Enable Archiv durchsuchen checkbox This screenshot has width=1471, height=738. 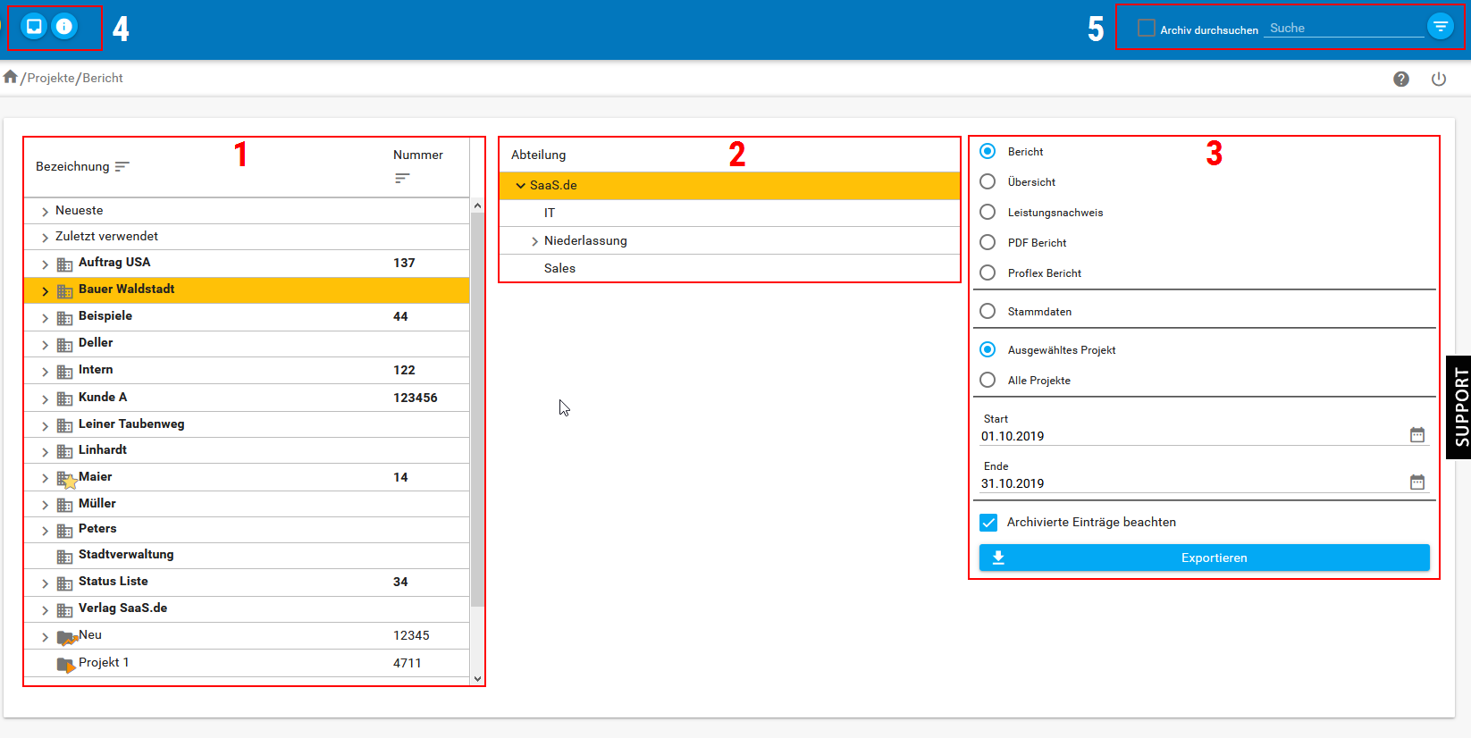click(1146, 29)
